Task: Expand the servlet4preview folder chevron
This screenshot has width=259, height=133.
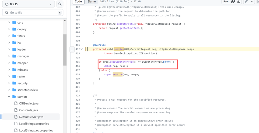Action: (x=9, y=90)
